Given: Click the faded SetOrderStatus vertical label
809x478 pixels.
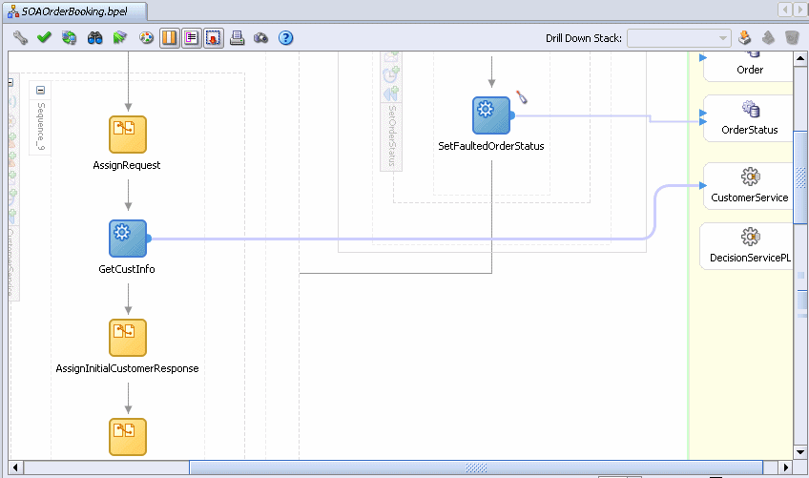Looking at the screenshot, I should [391, 135].
